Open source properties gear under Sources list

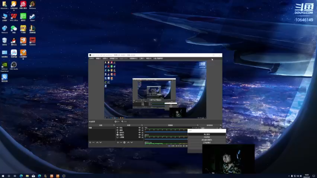(124, 142)
